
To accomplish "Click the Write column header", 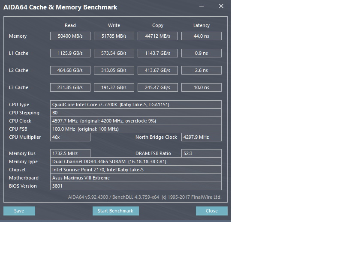I will (114, 25).
